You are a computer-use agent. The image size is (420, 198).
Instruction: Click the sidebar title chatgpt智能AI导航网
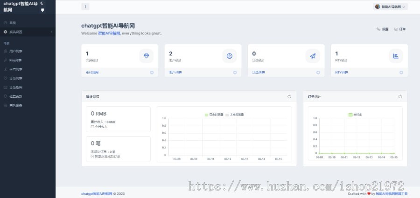coord(21,7)
